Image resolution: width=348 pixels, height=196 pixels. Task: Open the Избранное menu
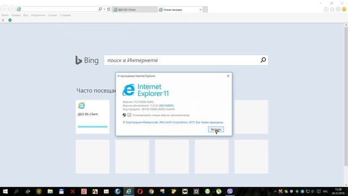point(38,15)
